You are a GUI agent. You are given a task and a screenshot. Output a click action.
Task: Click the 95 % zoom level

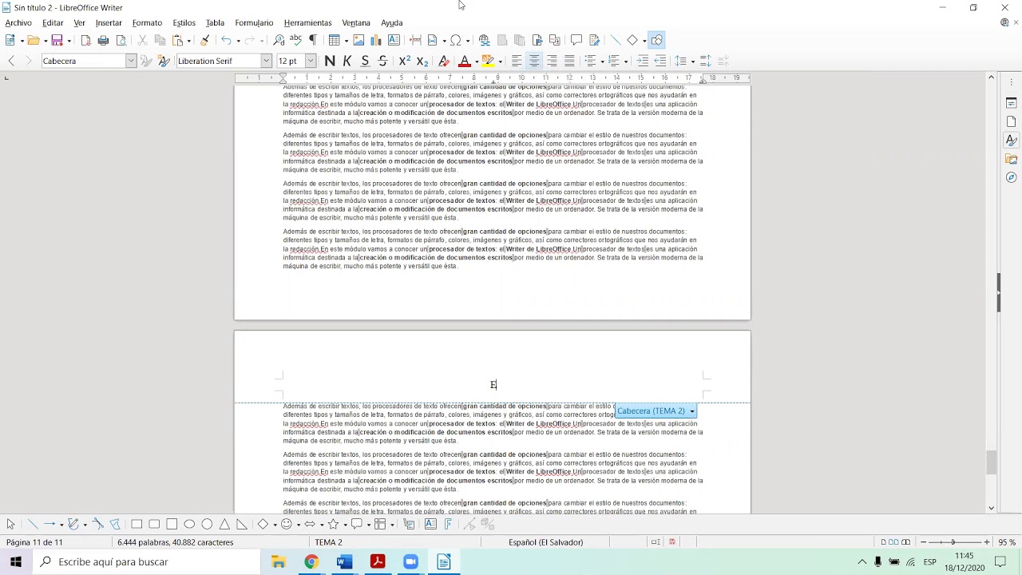click(x=1007, y=542)
